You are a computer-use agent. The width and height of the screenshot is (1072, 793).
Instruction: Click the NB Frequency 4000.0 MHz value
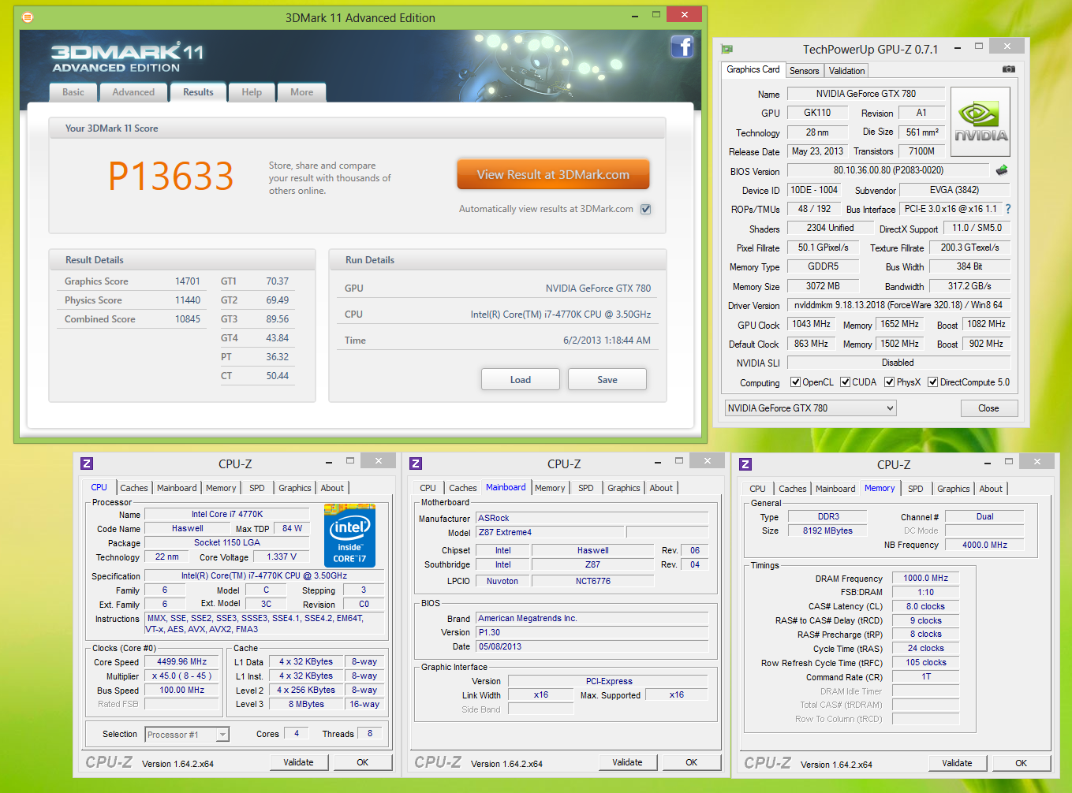click(x=984, y=545)
